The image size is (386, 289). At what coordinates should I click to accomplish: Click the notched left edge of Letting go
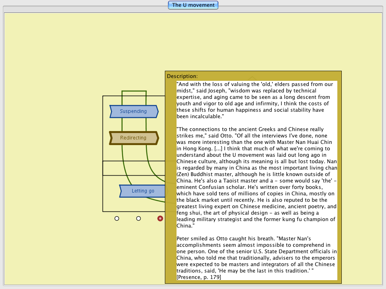(x=121, y=191)
